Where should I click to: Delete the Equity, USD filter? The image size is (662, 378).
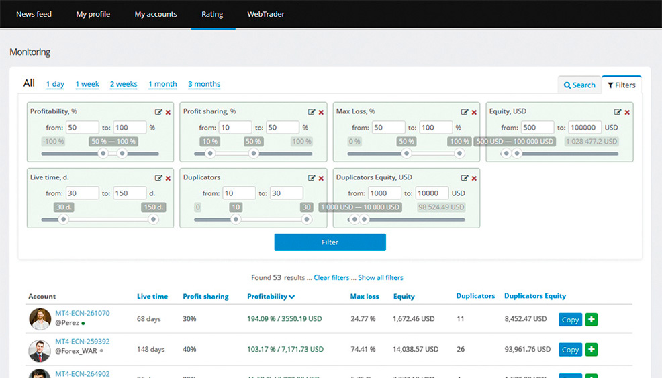(627, 112)
